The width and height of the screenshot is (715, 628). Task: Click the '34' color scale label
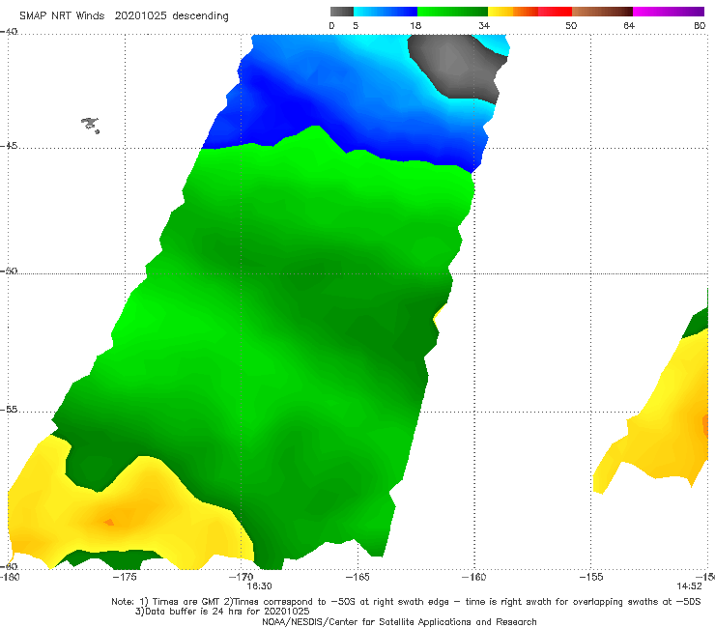[484, 25]
